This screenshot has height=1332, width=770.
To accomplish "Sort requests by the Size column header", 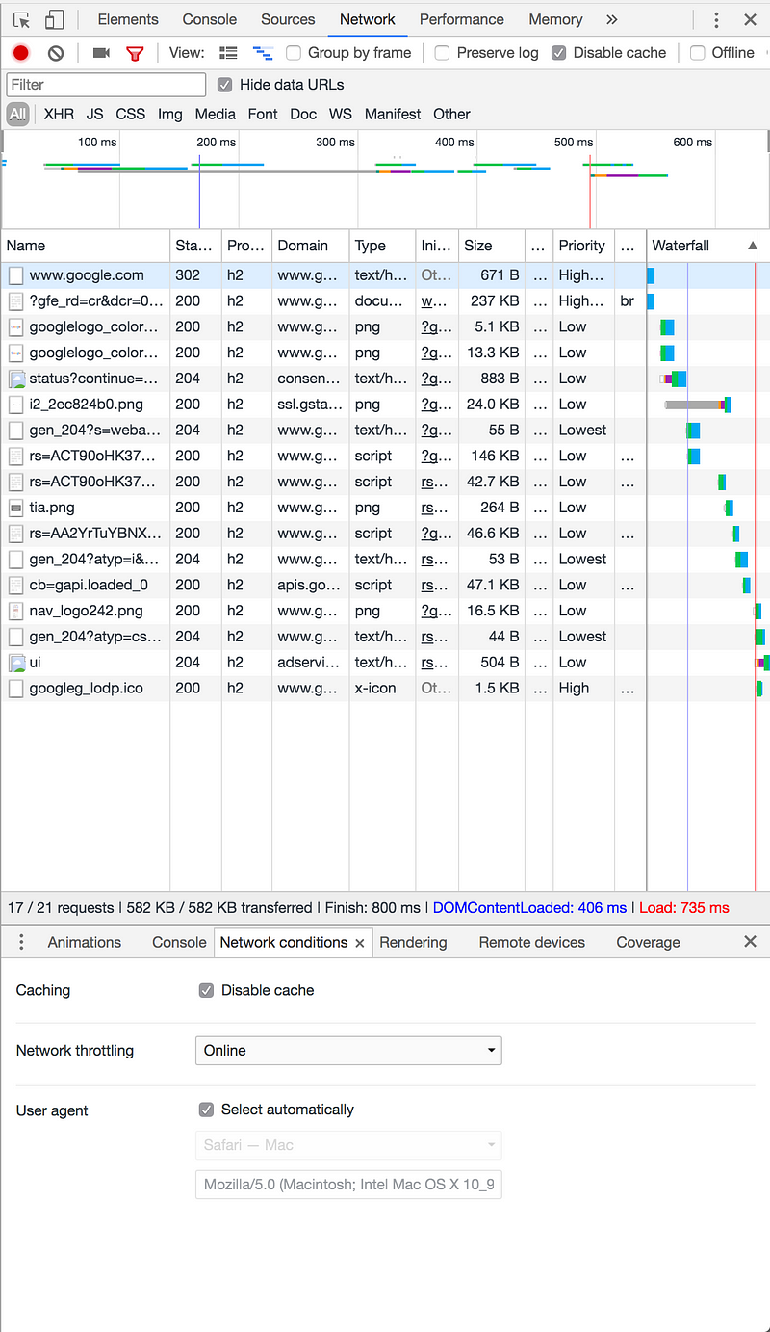I will point(492,246).
